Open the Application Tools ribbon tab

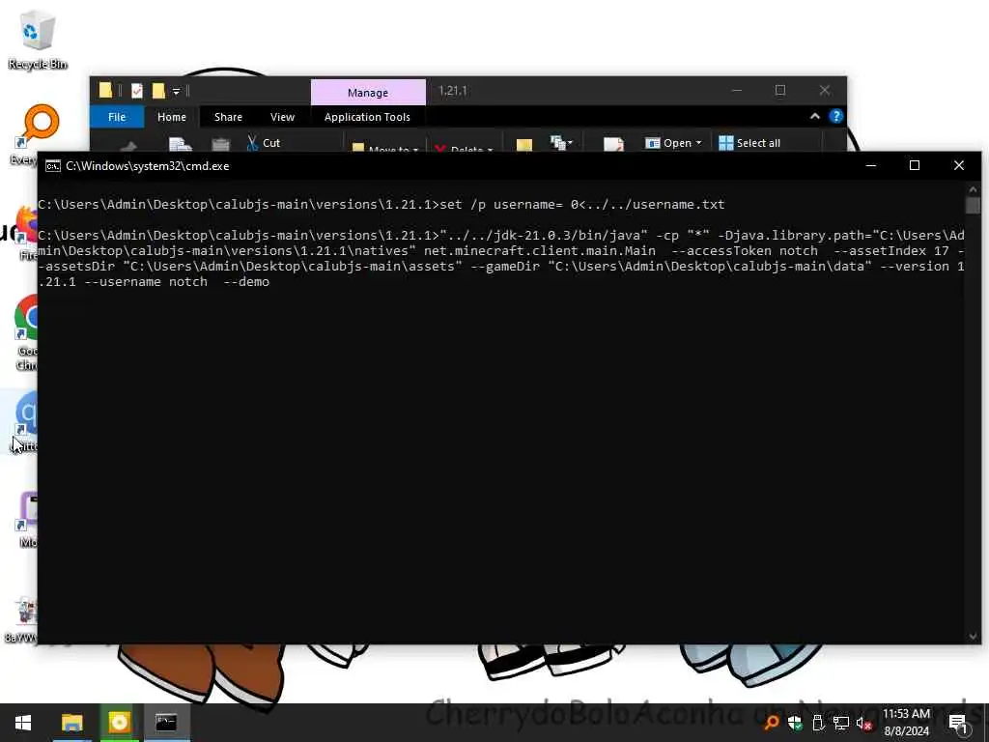[367, 117]
